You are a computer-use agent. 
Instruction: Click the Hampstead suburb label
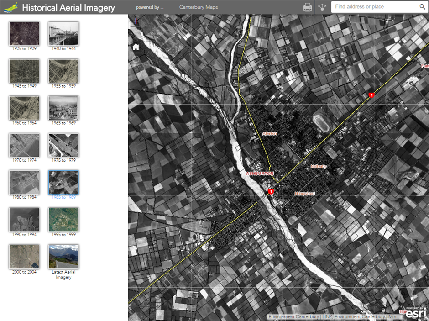304,194
